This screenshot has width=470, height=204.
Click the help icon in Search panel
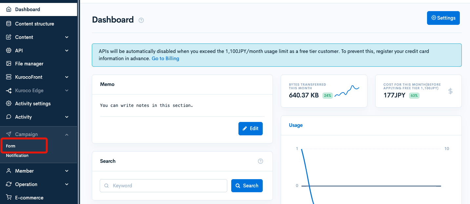260,161
